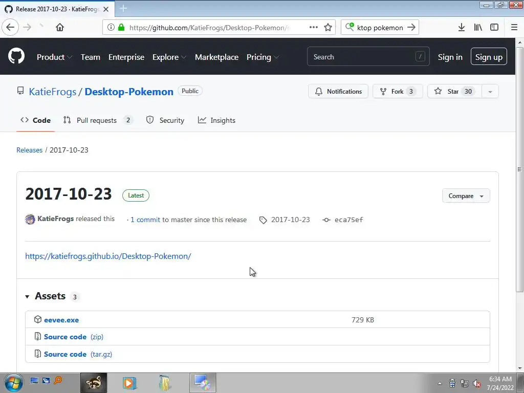Click the Sign in link
Image resolution: width=524 pixels, height=393 pixels.
click(450, 57)
